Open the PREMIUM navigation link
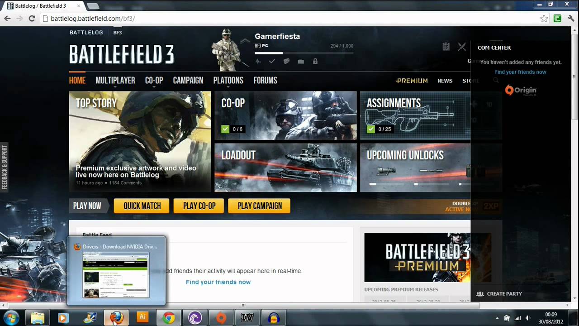 pyautogui.click(x=412, y=81)
